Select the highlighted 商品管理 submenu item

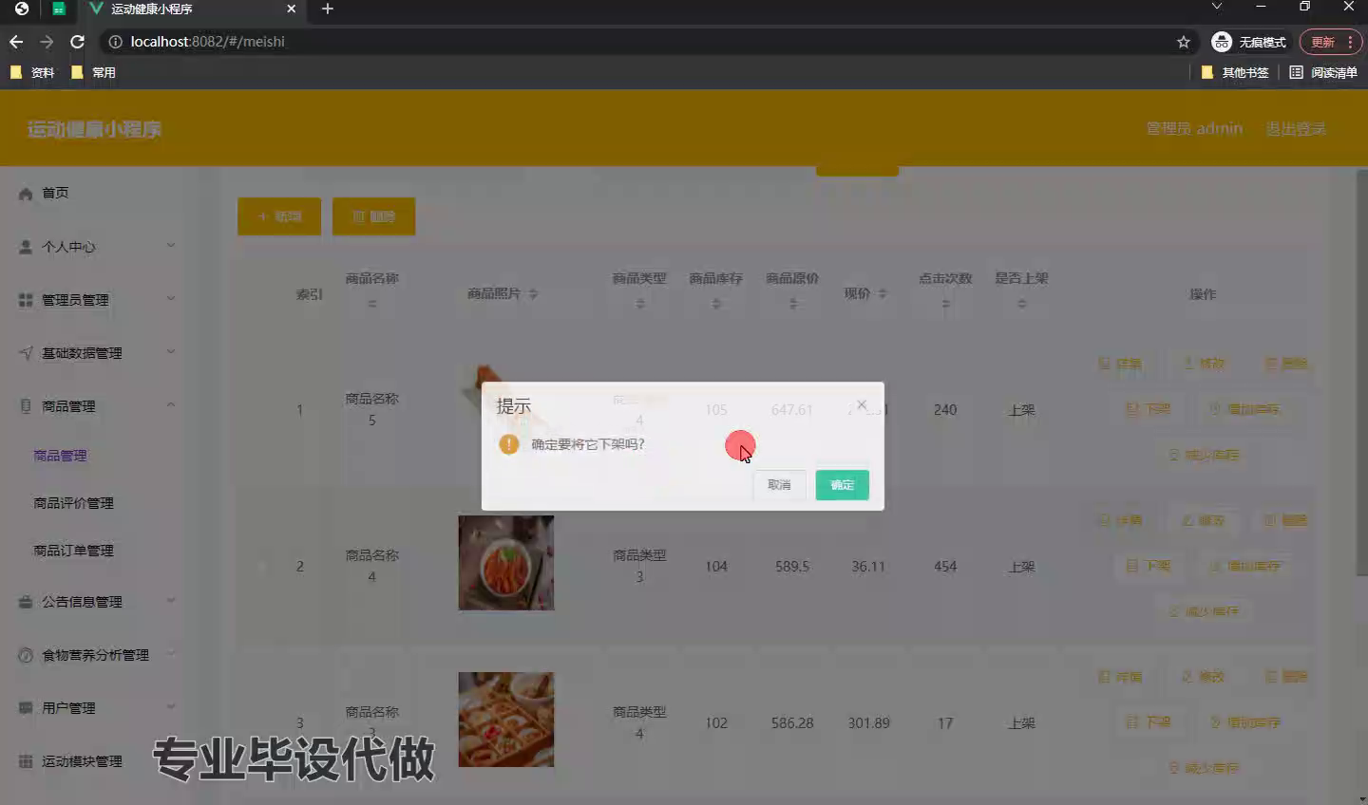coord(60,456)
